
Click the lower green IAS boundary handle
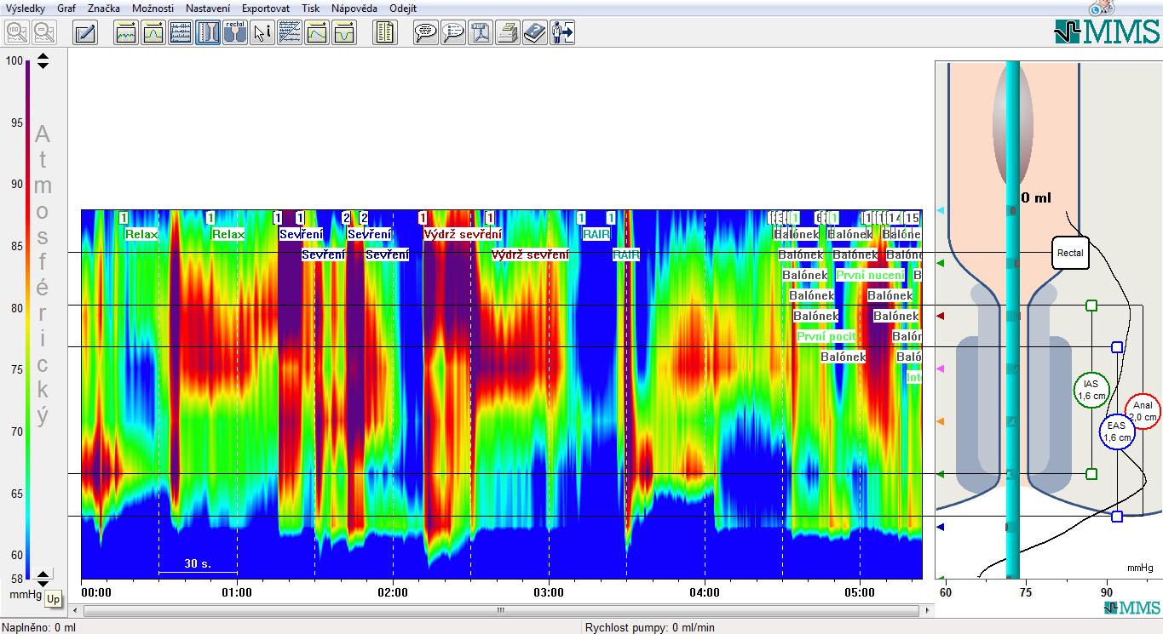(x=1091, y=474)
